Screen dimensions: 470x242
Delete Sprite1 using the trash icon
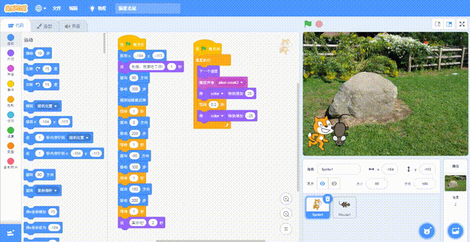(328, 198)
